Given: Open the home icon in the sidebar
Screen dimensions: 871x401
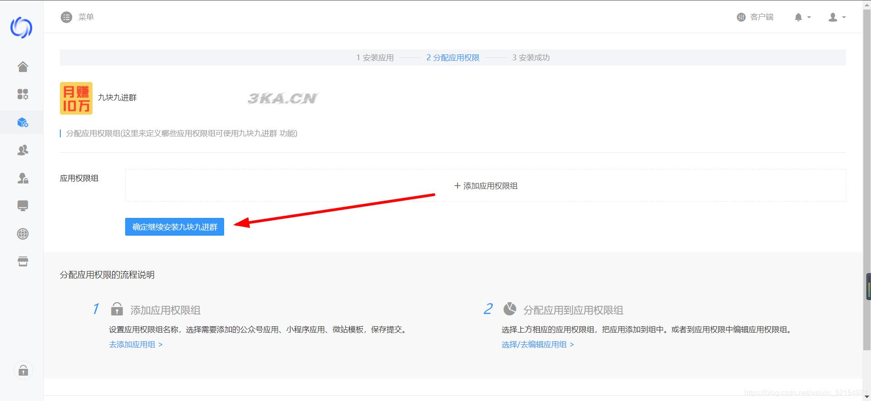Looking at the screenshot, I should 23,67.
